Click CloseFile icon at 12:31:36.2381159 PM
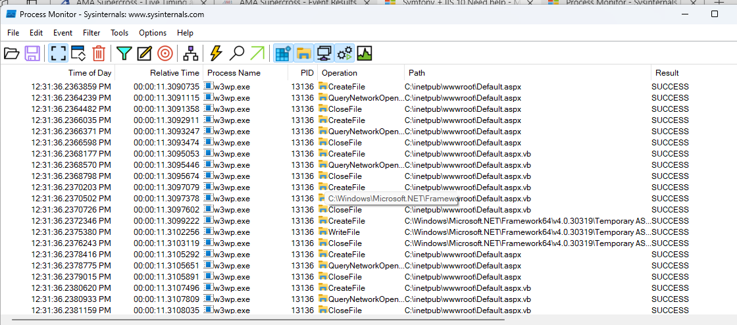The width and height of the screenshot is (737, 325). point(322,311)
